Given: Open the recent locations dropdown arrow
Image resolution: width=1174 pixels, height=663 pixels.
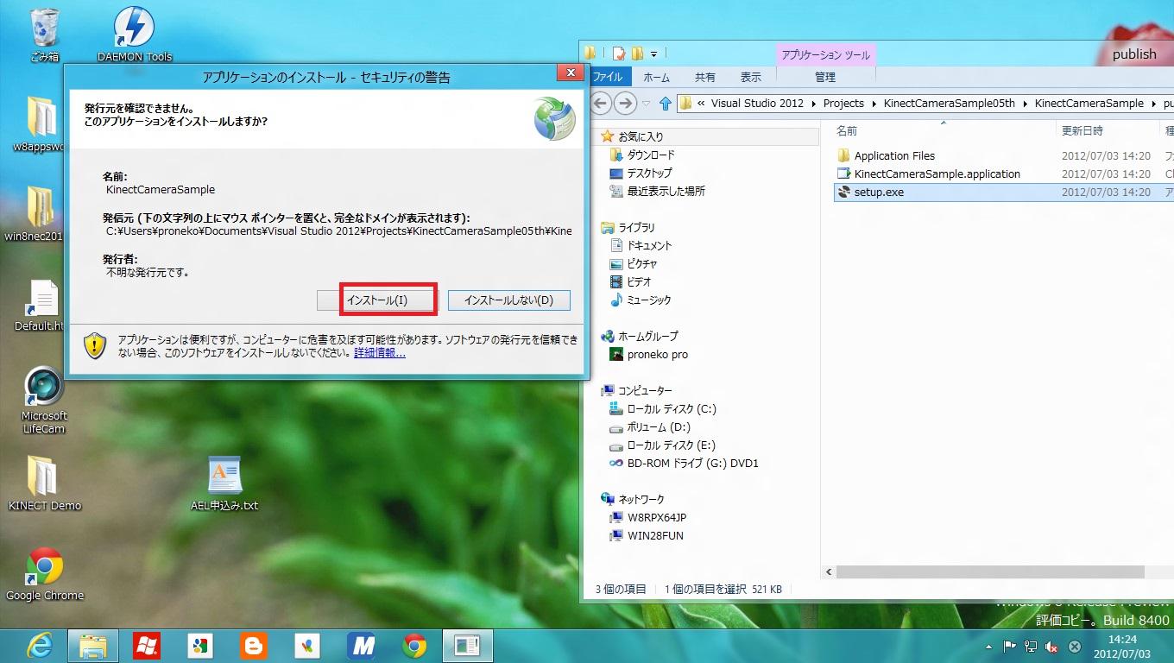Looking at the screenshot, I should click(645, 104).
